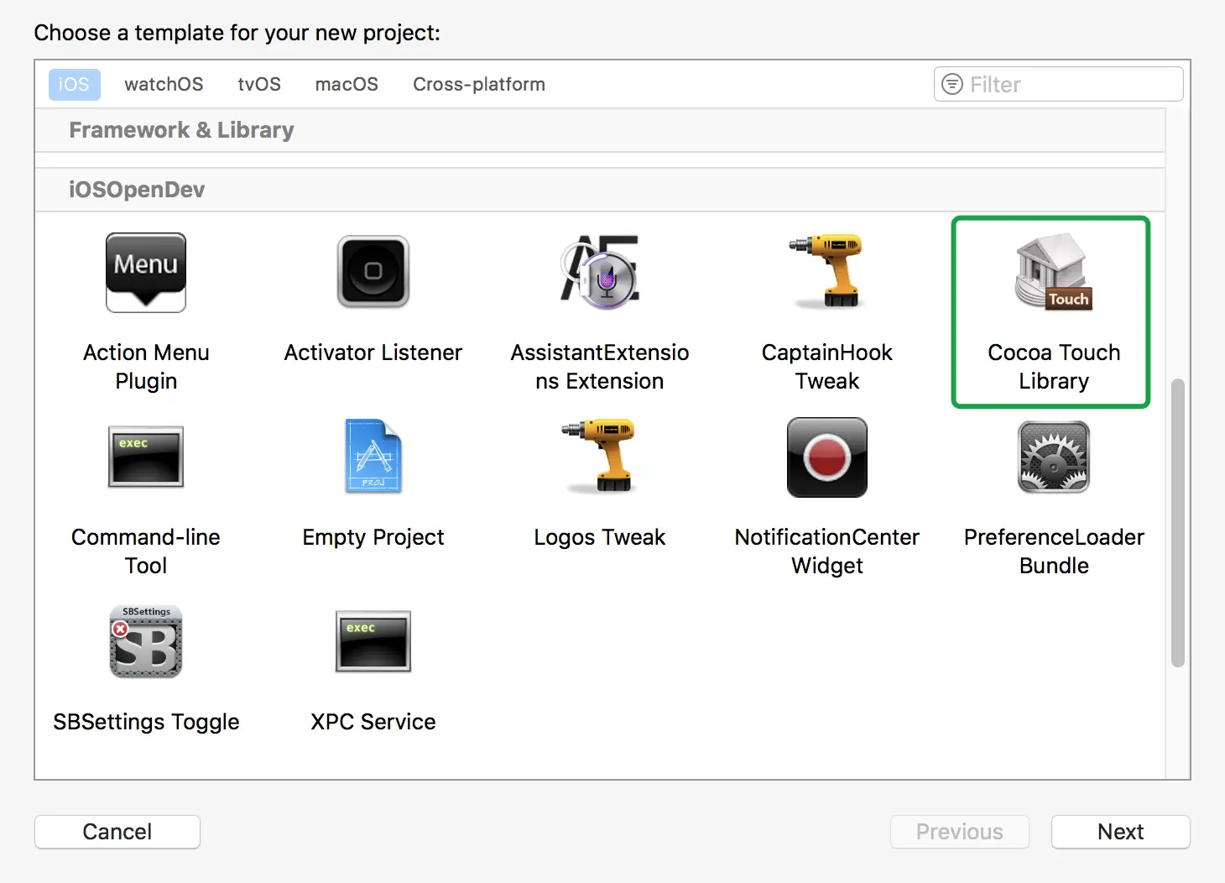Click the Previous button
Image resolution: width=1225 pixels, height=883 pixels.
coord(960,832)
